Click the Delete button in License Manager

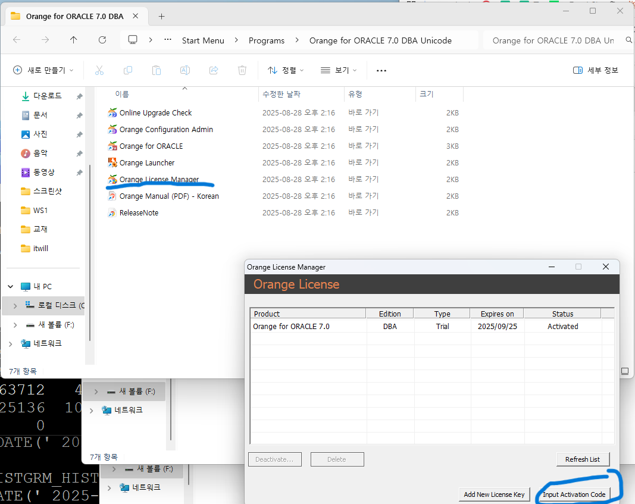[x=337, y=459]
